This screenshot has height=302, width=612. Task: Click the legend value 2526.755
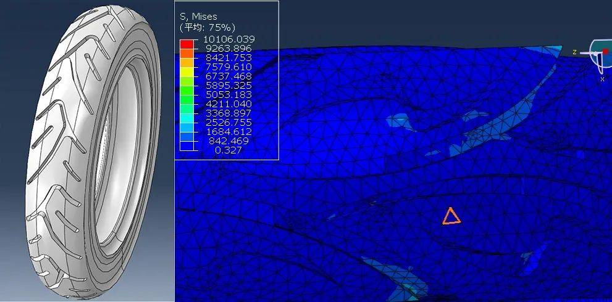pos(229,123)
